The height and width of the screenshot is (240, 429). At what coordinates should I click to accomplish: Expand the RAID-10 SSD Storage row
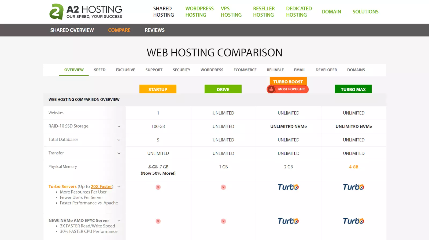[x=119, y=126]
